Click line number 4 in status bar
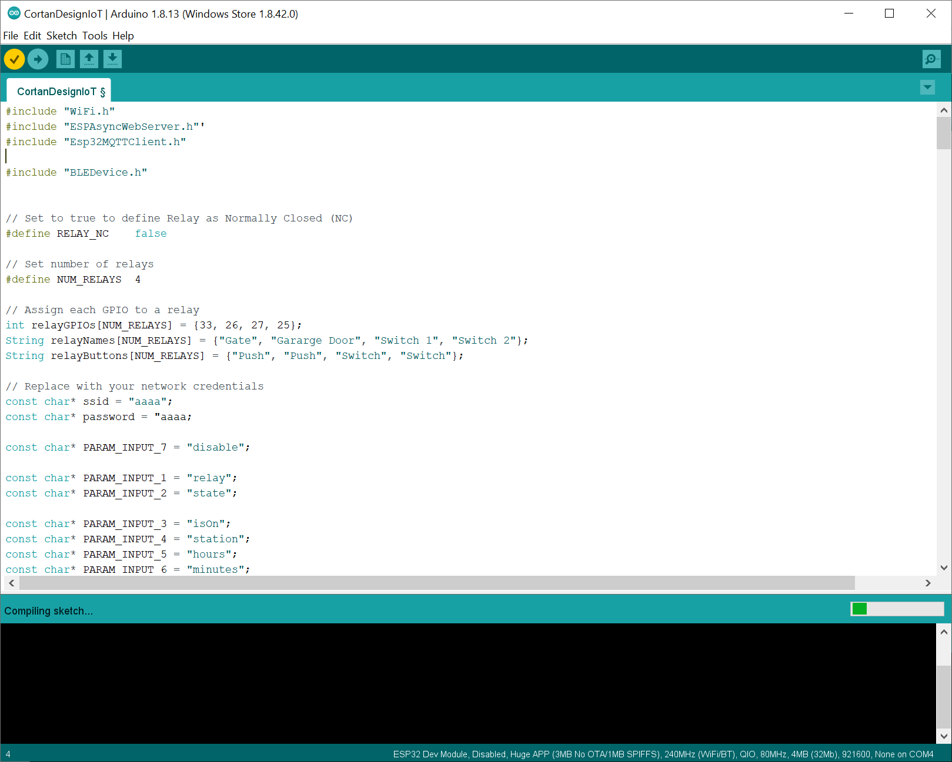The width and height of the screenshot is (952, 762). click(x=8, y=754)
